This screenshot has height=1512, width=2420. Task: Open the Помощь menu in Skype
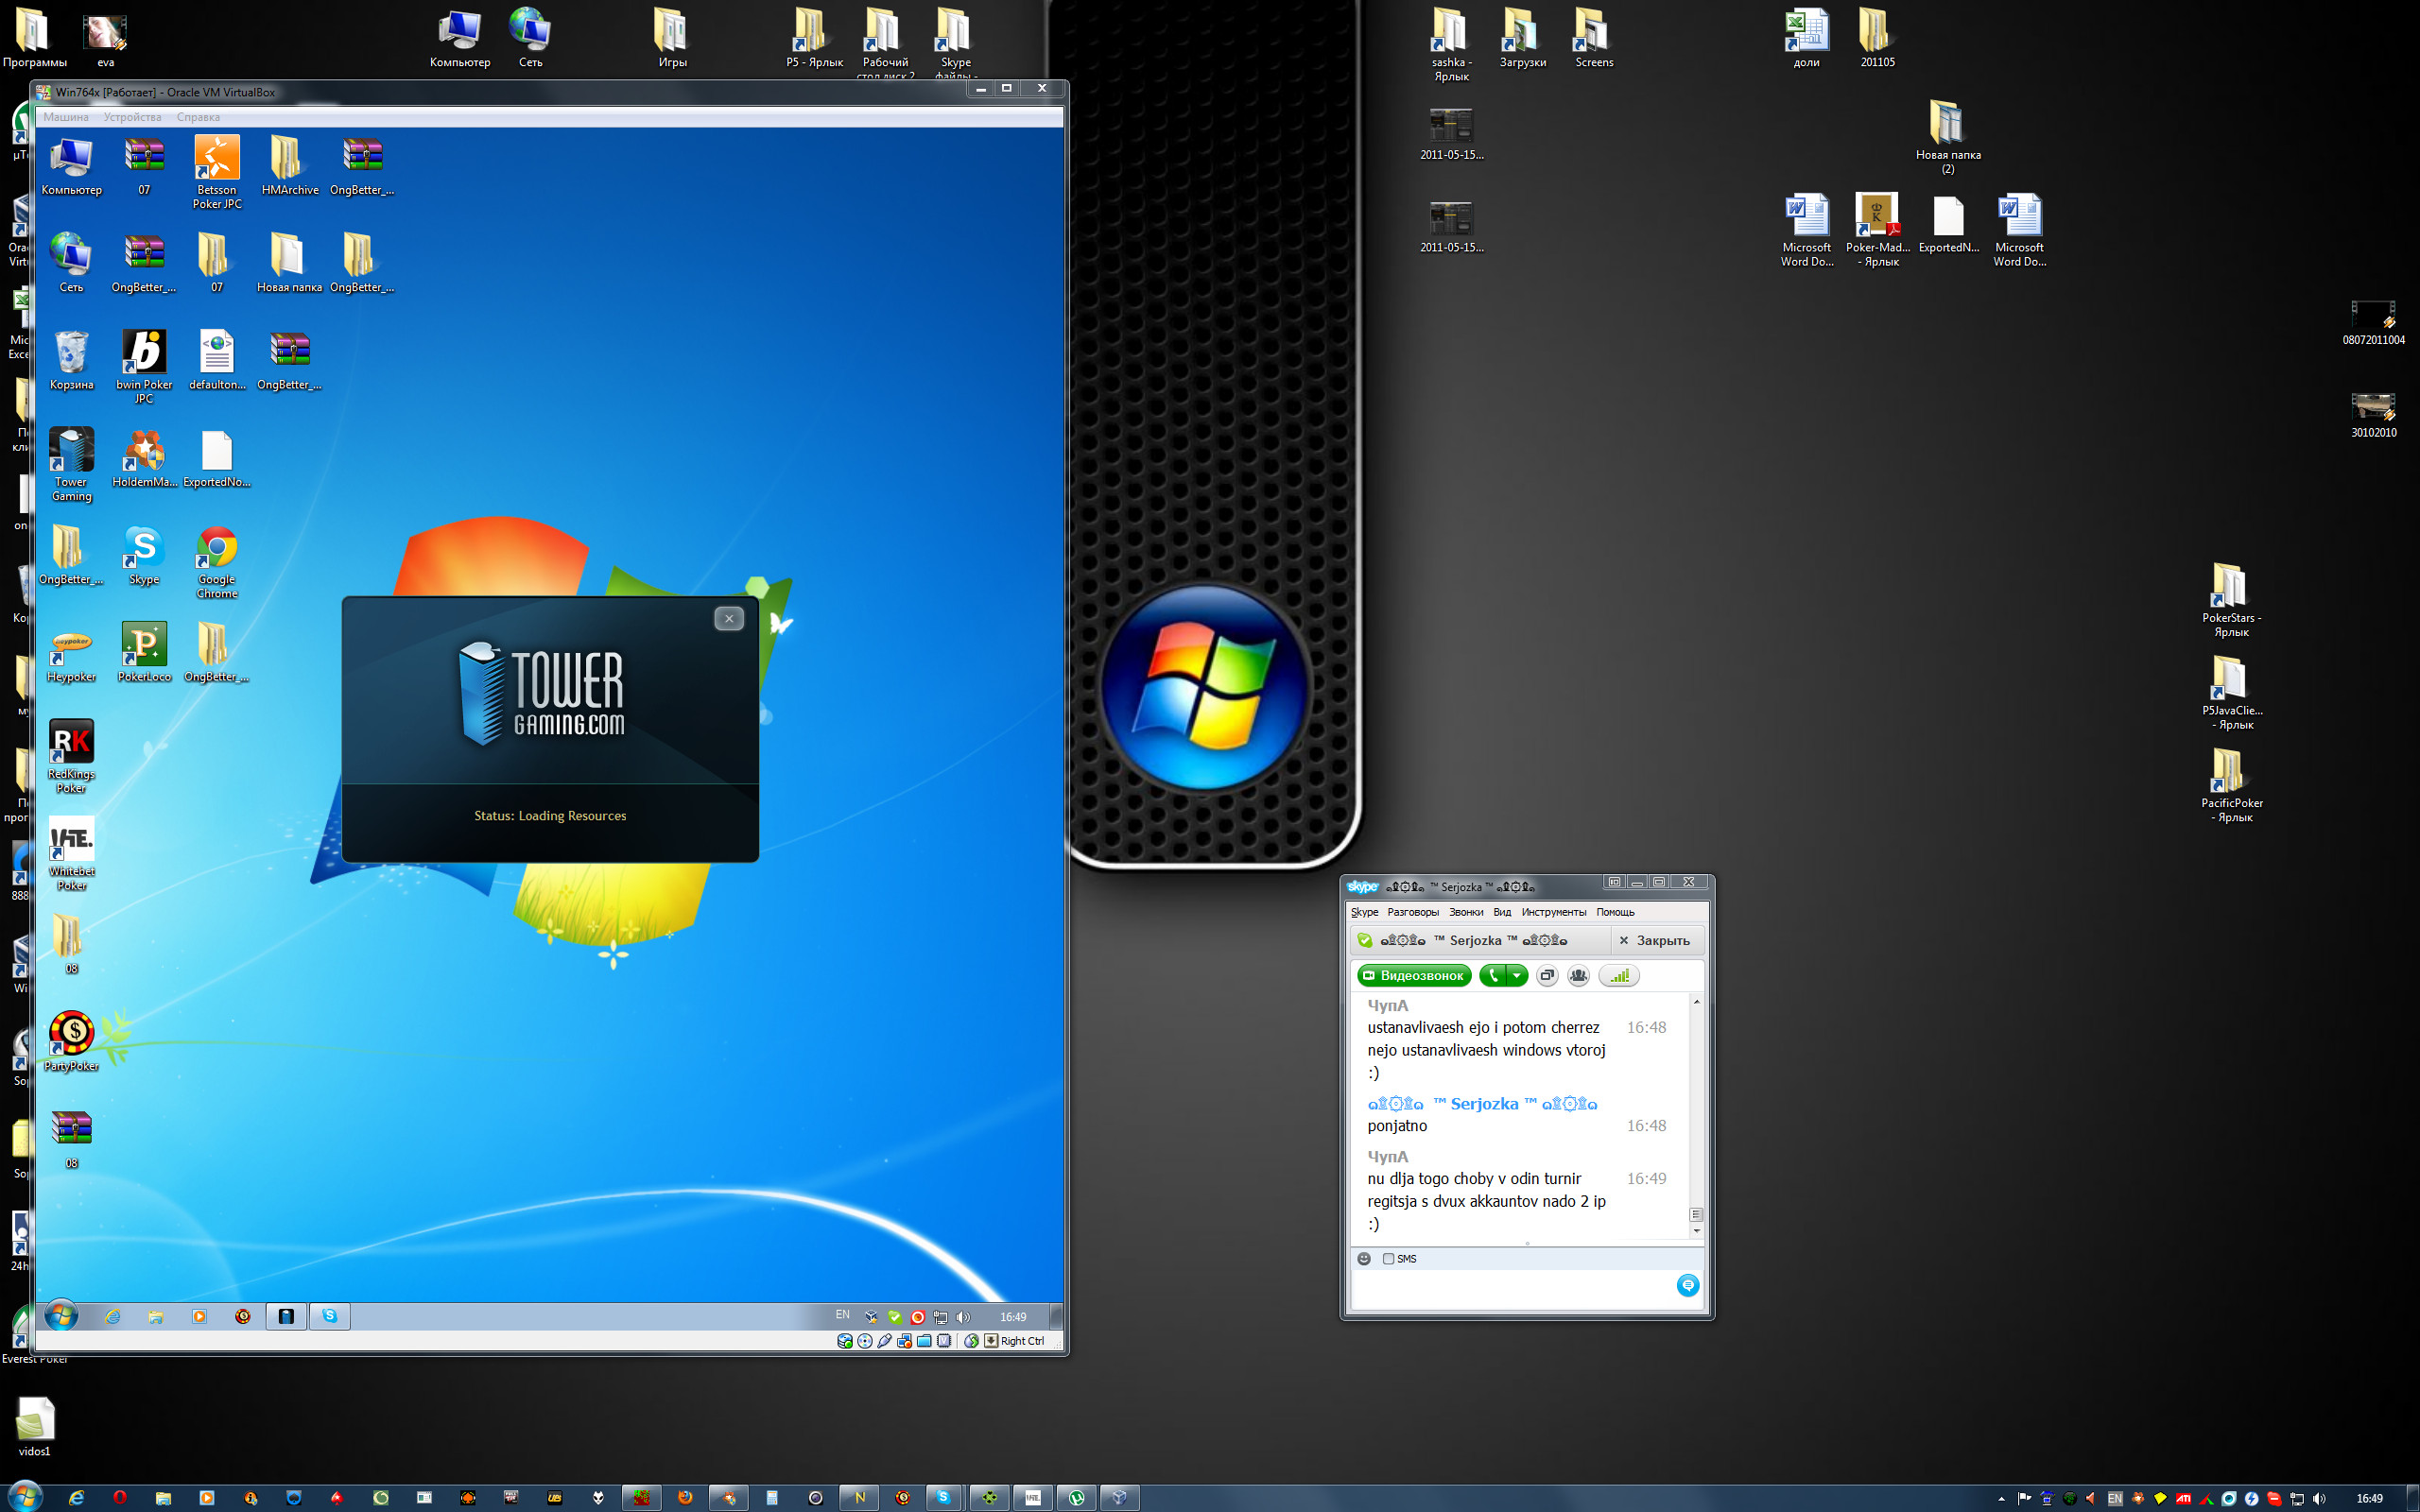tap(1615, 912)
